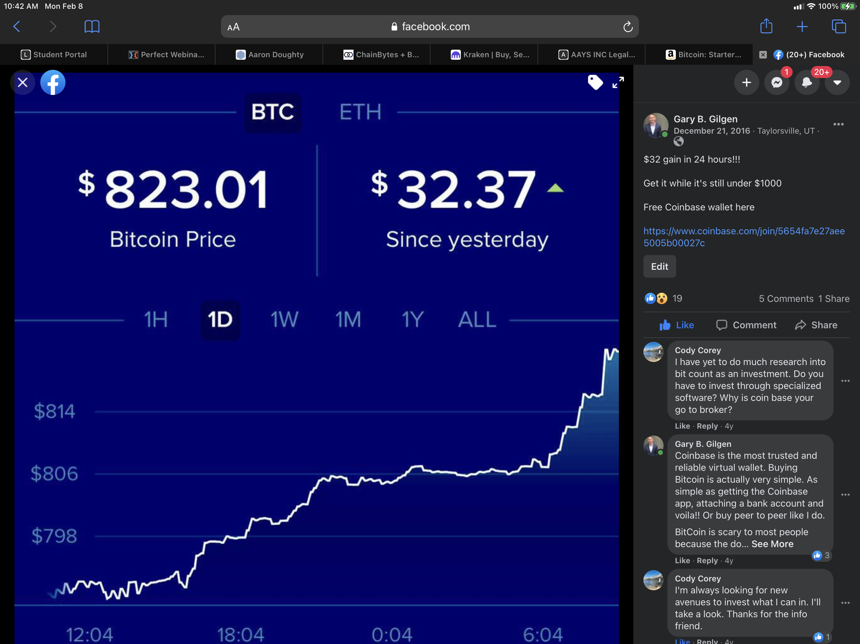860x644 pixels.
Task: Open the post options three-dot menu
Action: coord(839,124)
